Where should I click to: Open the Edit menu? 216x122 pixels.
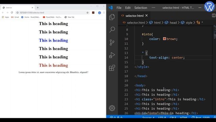tap(128, 8)
